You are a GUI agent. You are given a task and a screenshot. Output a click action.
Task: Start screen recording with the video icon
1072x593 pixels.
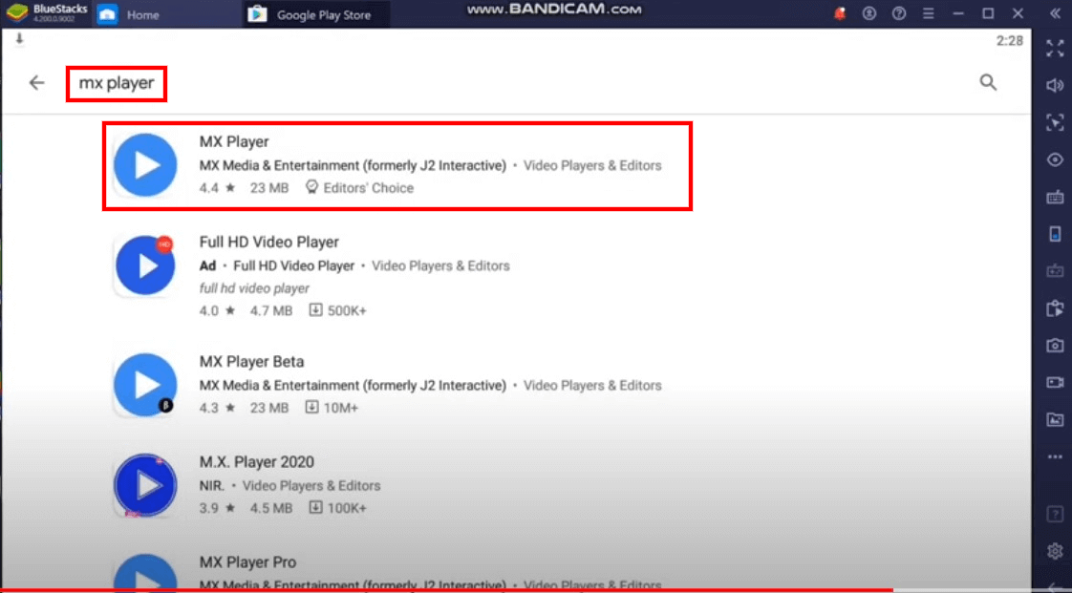[1055, 383]
